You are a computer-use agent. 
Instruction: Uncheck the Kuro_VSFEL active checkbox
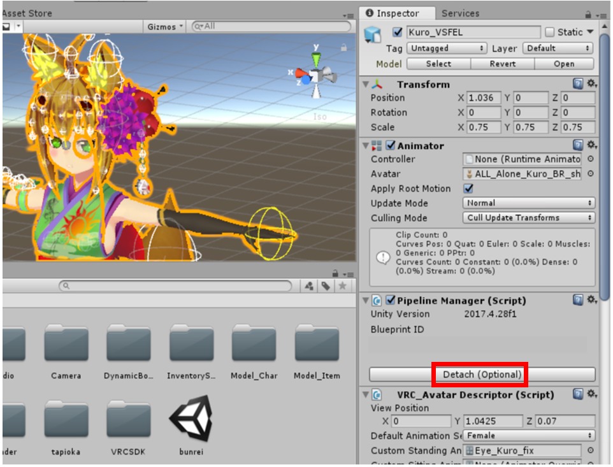tap(398, 32)
